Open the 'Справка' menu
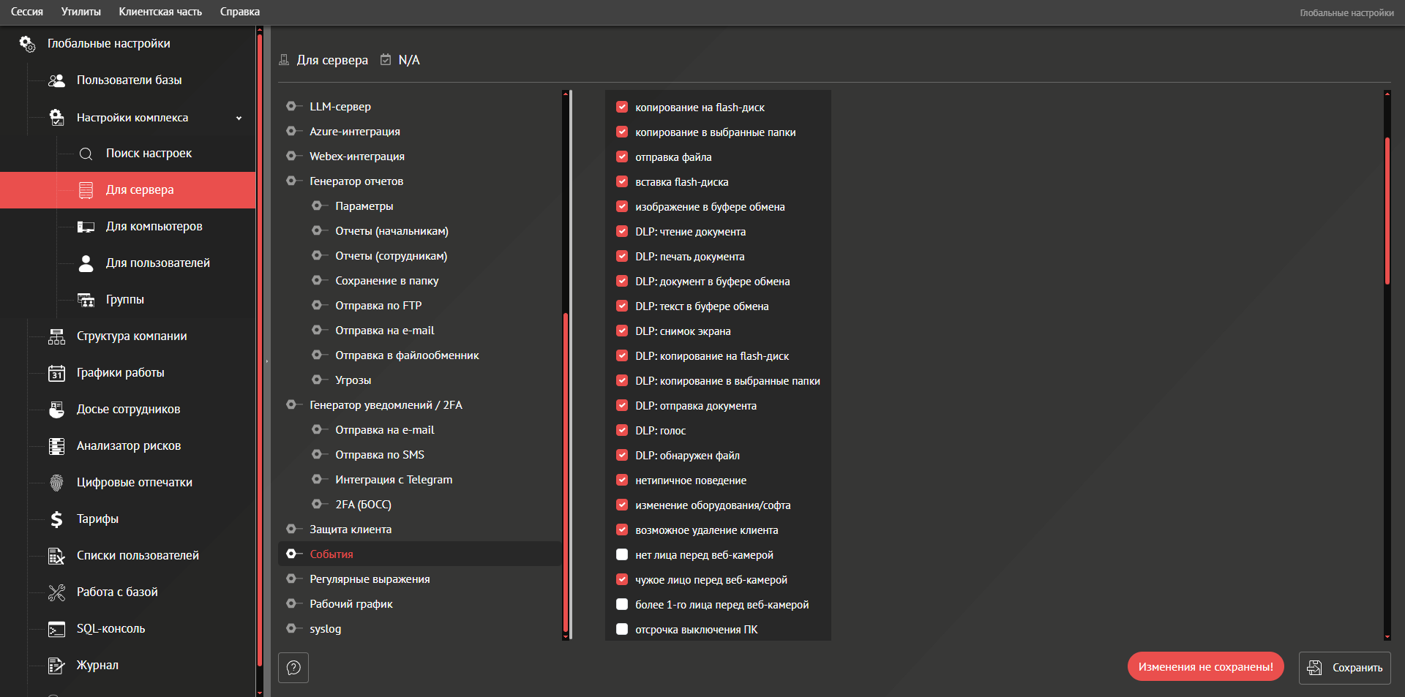1405x697 pixels. [239, 12]
